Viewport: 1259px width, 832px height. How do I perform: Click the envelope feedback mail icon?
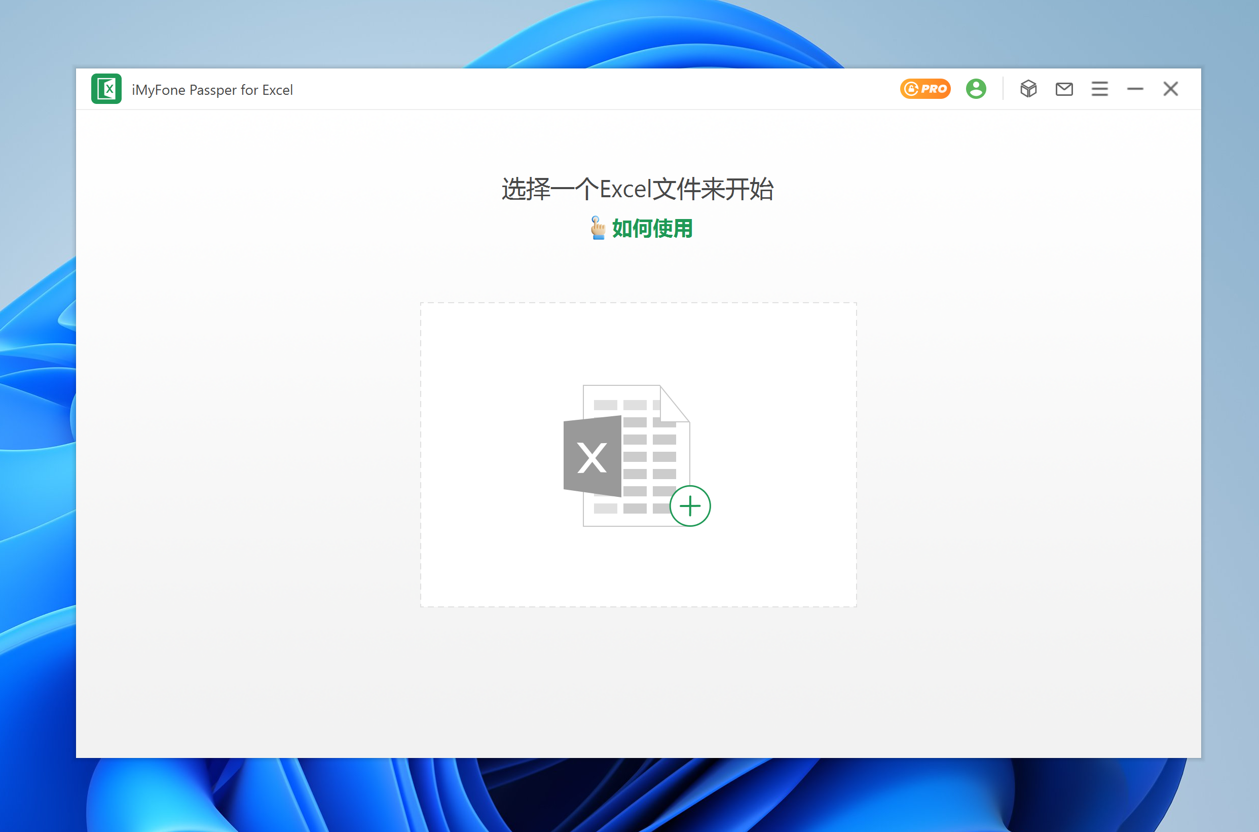click(1064, 89)
